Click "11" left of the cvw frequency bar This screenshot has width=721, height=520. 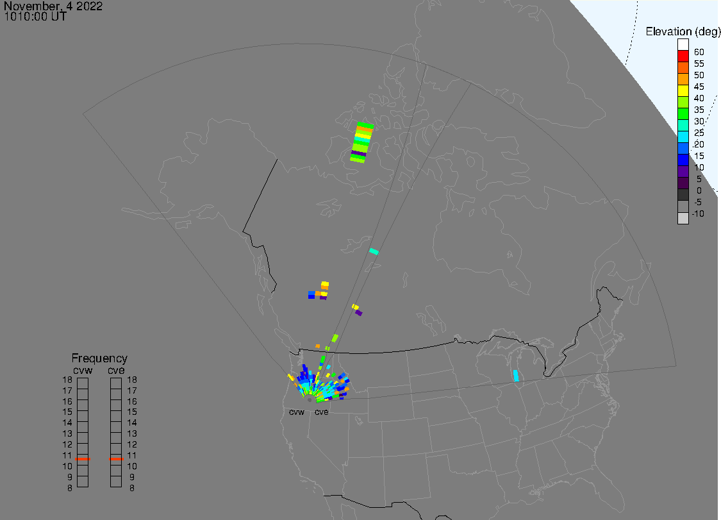click(67, 455)
